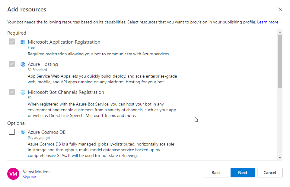Click the 'Microsoft Application Registration' title
The width and height of the screenshot is (290, 187).
[x=64, y=42]
